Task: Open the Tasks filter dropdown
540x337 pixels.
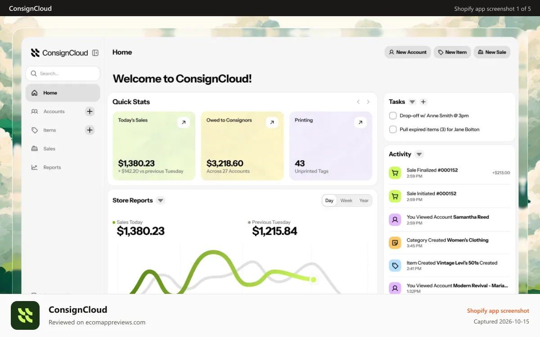Action: [x=412, y=102]
